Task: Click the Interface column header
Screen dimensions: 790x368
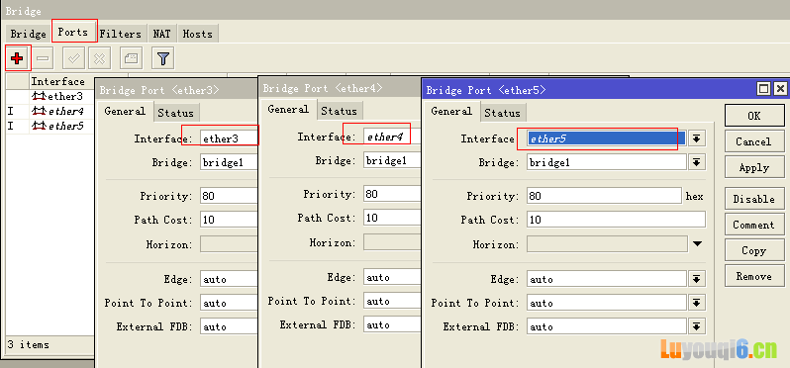Action: pyautogui.click(x=61, y=81)
